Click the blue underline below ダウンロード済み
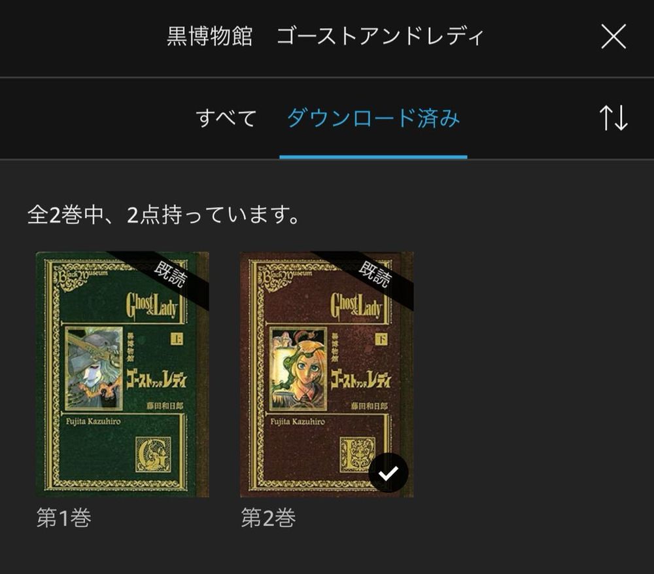 pyautogui.click(x=373, y=157)
